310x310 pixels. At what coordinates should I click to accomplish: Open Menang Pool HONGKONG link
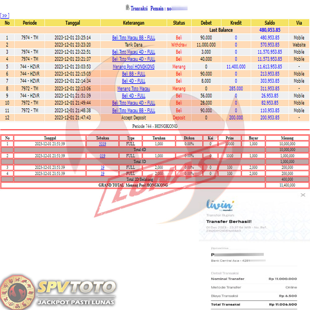click(134, 67)
